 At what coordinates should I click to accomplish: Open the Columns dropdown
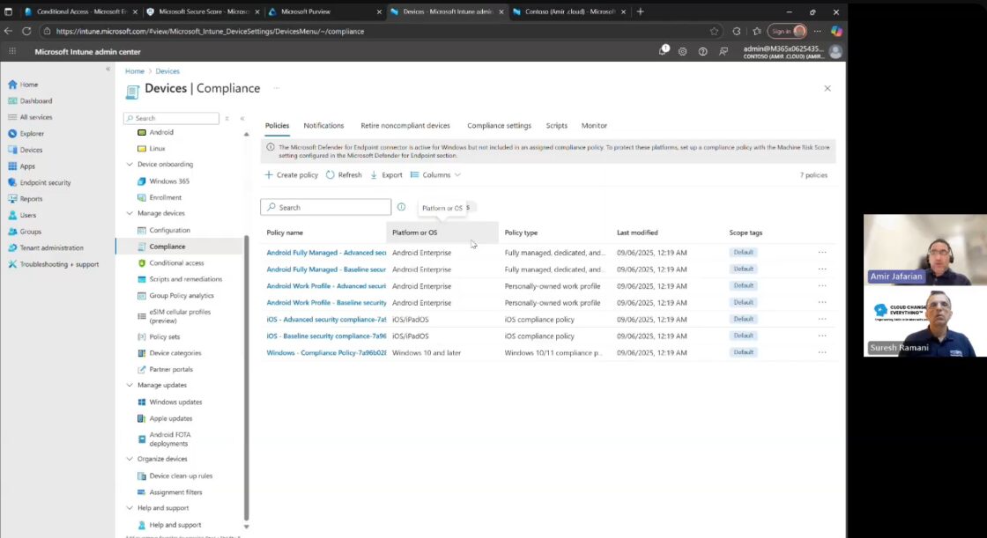[x=435, y=175]
